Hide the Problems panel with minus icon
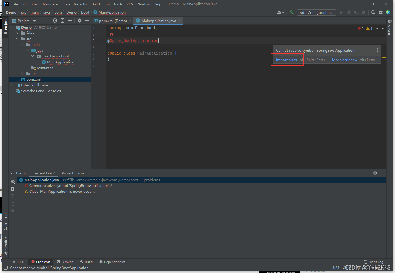 [383, 173]
